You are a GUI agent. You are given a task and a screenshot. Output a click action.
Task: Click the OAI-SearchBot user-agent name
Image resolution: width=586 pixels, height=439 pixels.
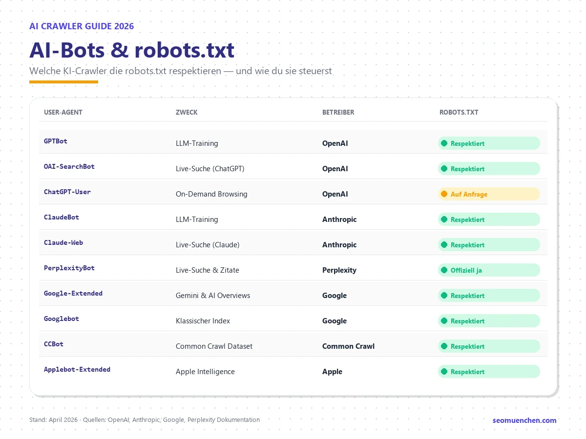tap(69, 167)
